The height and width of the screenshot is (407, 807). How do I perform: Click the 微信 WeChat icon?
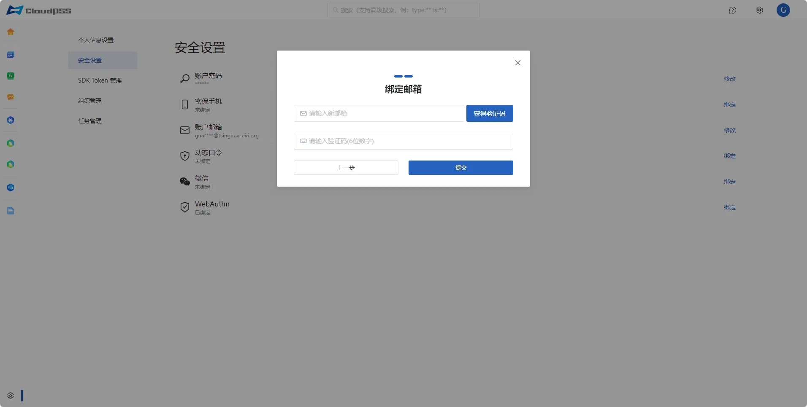coord(185,182)
